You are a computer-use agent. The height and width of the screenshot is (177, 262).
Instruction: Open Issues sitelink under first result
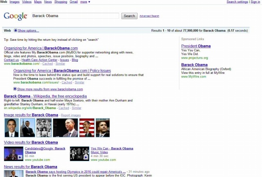(x=64, y=60)
